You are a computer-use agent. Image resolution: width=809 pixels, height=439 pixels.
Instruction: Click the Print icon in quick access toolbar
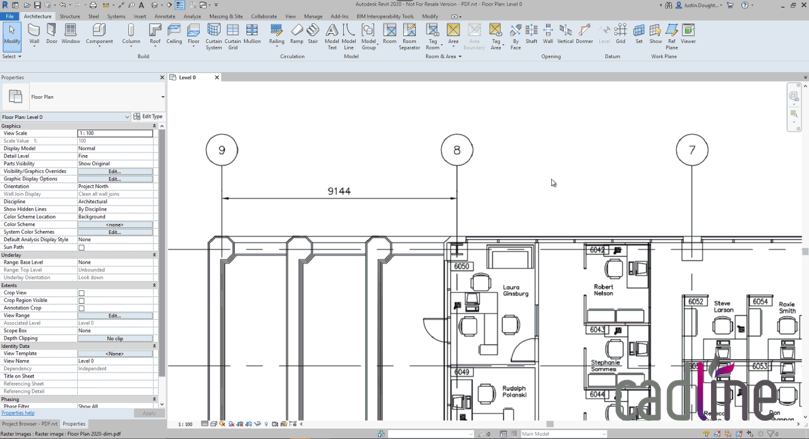[x=93, y=5]
